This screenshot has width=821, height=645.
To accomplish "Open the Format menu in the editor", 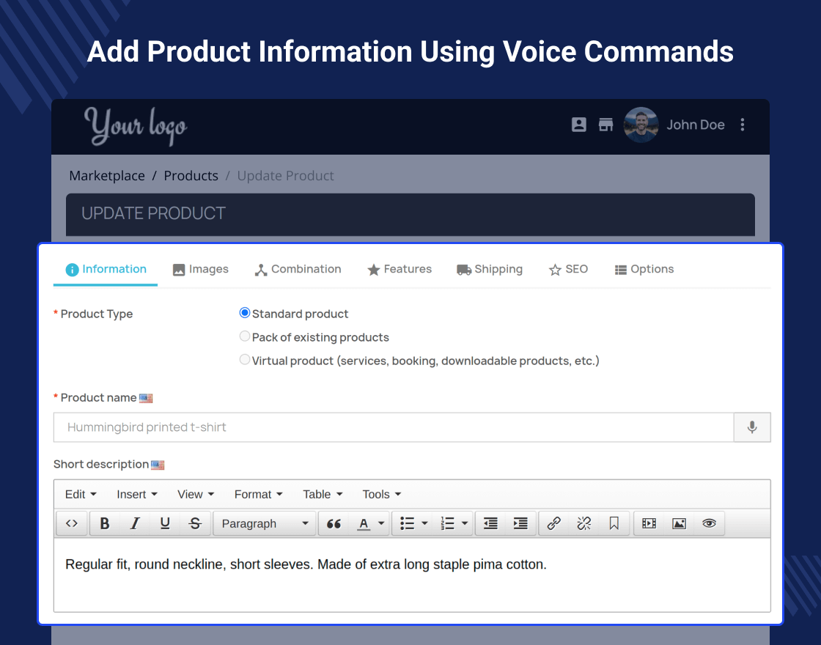I will (258, 494).
